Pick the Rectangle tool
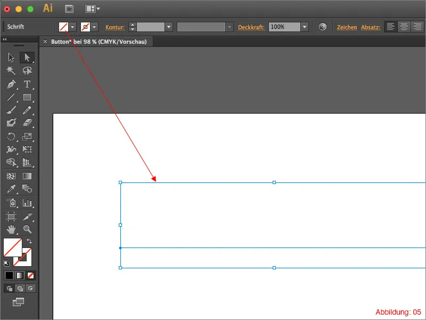The height and width of the screenshot is (320, 426). (27, 97)
